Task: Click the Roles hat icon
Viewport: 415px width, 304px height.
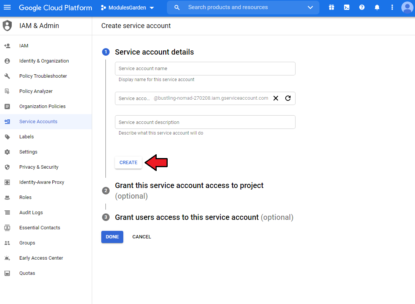Action: point(7,197)
